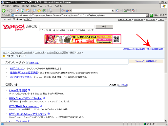Open the ヘルプ(H) menu
This screenshot has height=126, width=168.
58,6
